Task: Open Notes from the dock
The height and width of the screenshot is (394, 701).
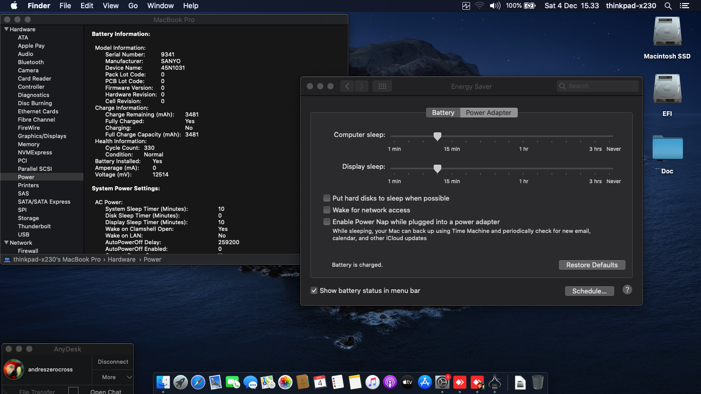Action: pos(355,382)
